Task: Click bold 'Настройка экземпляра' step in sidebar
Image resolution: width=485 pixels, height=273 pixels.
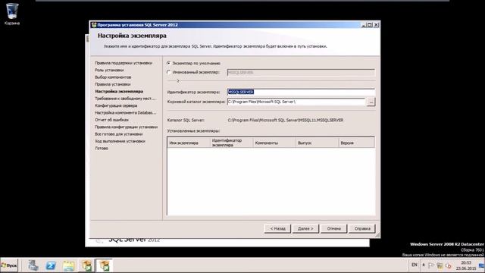Action: coord(119,91)
